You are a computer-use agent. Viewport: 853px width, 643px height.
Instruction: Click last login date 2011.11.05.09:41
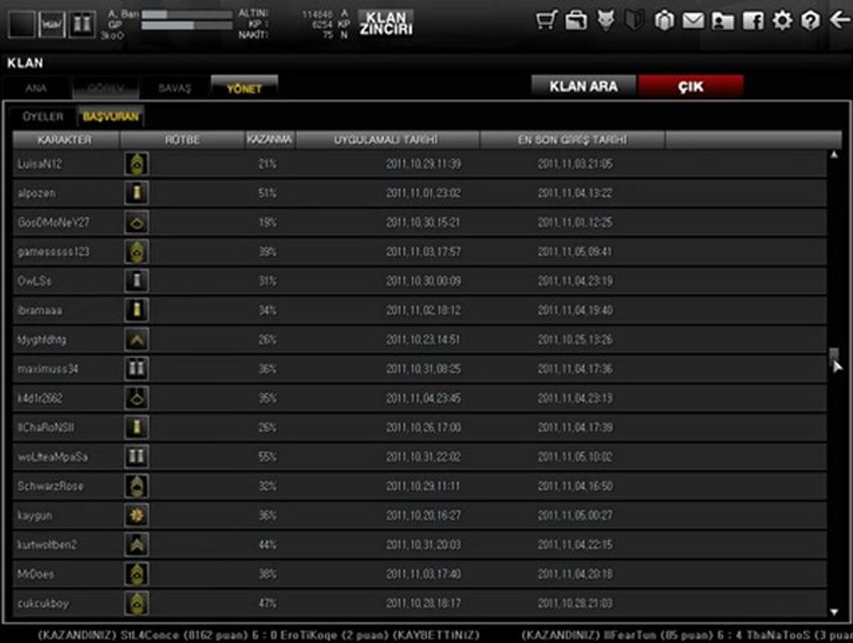pos(574,252)
